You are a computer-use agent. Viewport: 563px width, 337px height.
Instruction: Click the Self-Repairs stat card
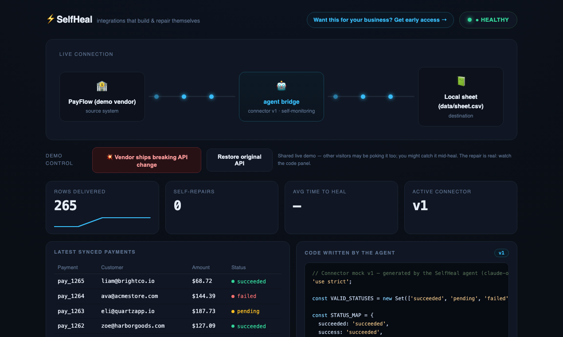[222, 207]
